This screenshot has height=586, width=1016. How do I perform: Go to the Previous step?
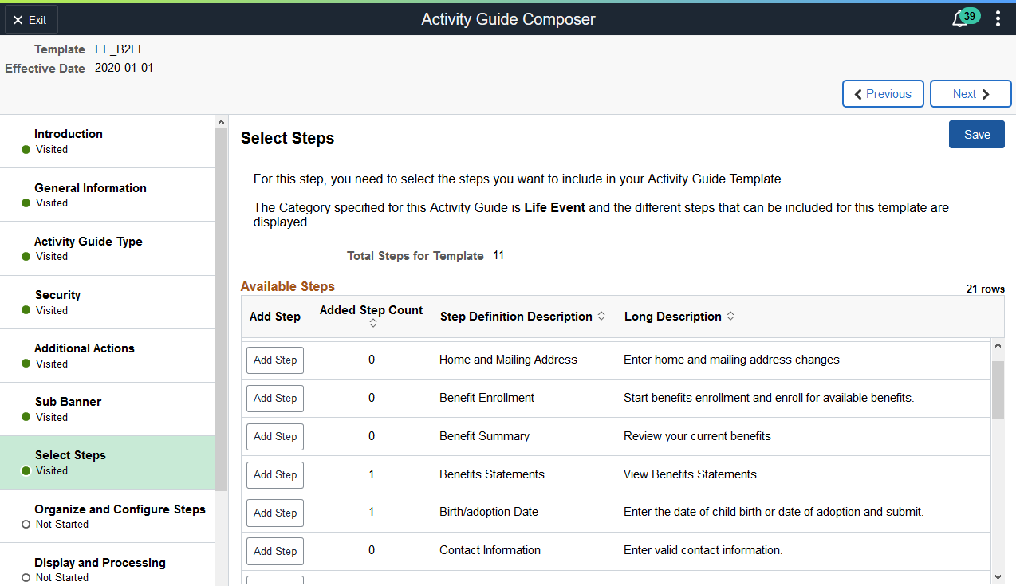pyautogui.click(x=883, y=93)
